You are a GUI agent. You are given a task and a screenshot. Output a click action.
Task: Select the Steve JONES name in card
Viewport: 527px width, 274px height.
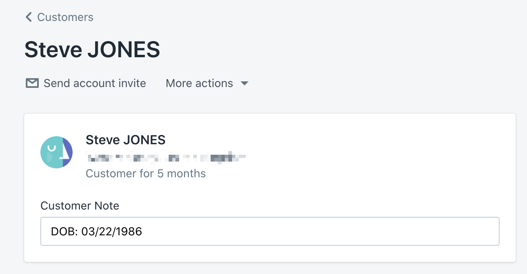click(125, 140)
